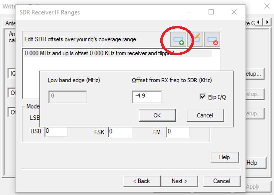Cancel the SDR Receiver IF Ranges wizard
Screen dimensions: 274x195
(x=222, y=181)
